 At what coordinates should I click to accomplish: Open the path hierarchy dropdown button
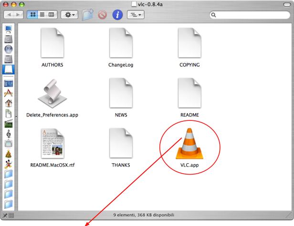[136, 15]
